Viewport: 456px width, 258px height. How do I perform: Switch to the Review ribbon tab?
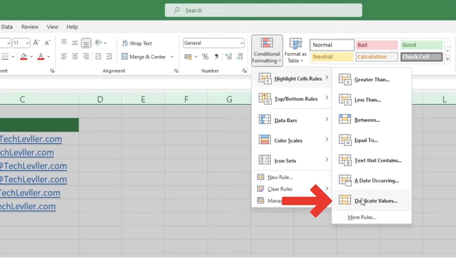[x=30, y=27]
